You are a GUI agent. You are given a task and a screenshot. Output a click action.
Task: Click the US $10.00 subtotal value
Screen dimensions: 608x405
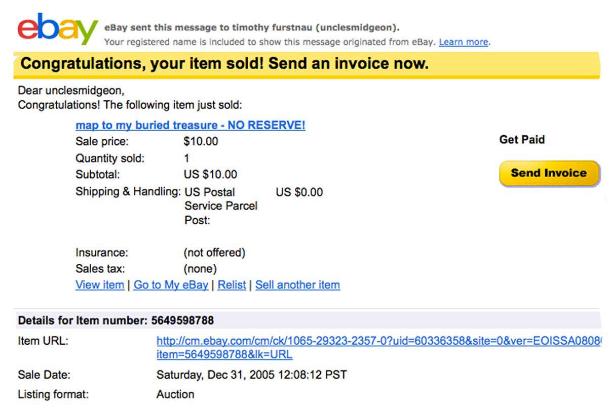pyautogui.click(x=210, y=175)
